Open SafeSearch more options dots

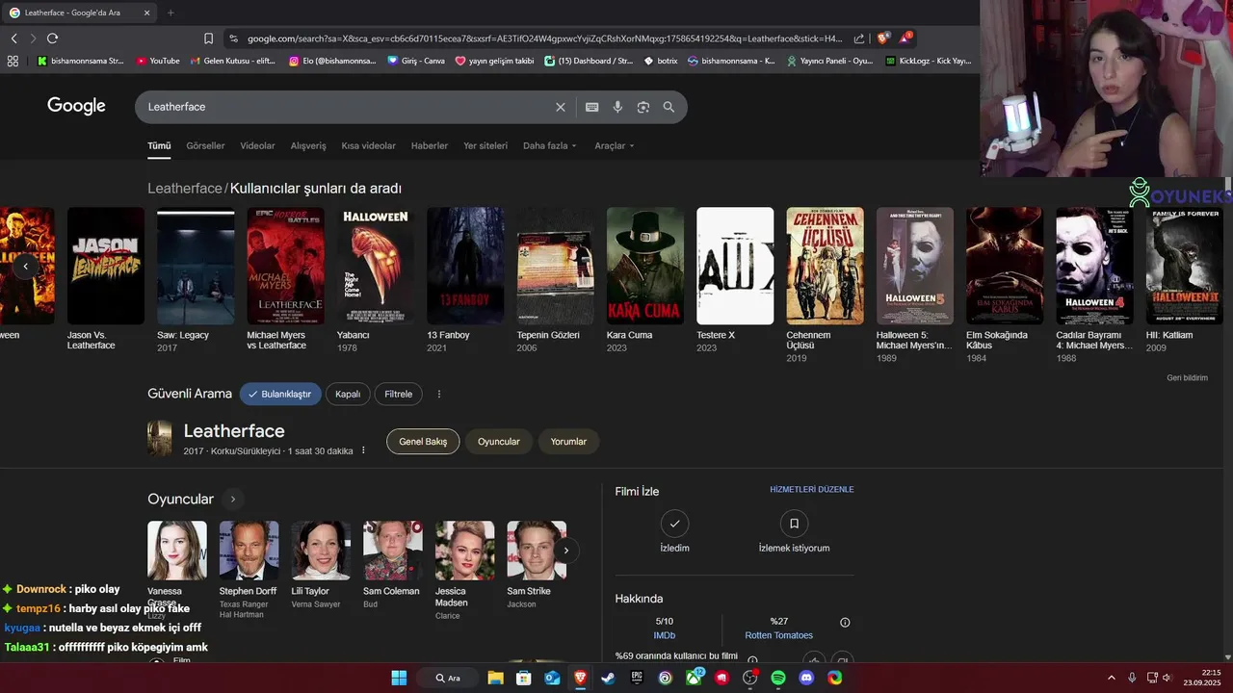click(439, 394)
